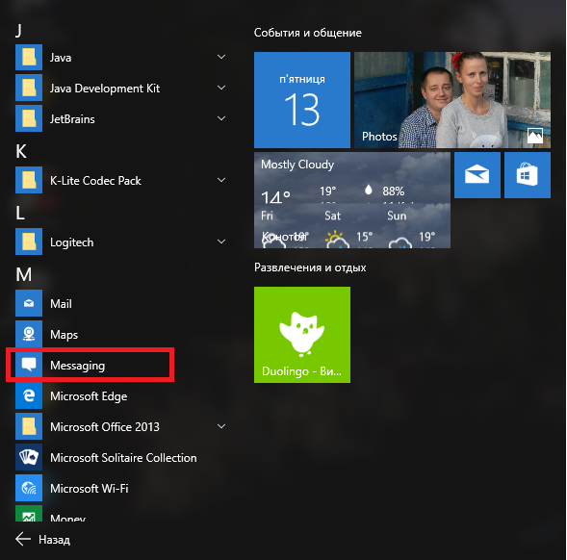Open the Money app chart icon
Screen dimensions: 567x560
29,514
